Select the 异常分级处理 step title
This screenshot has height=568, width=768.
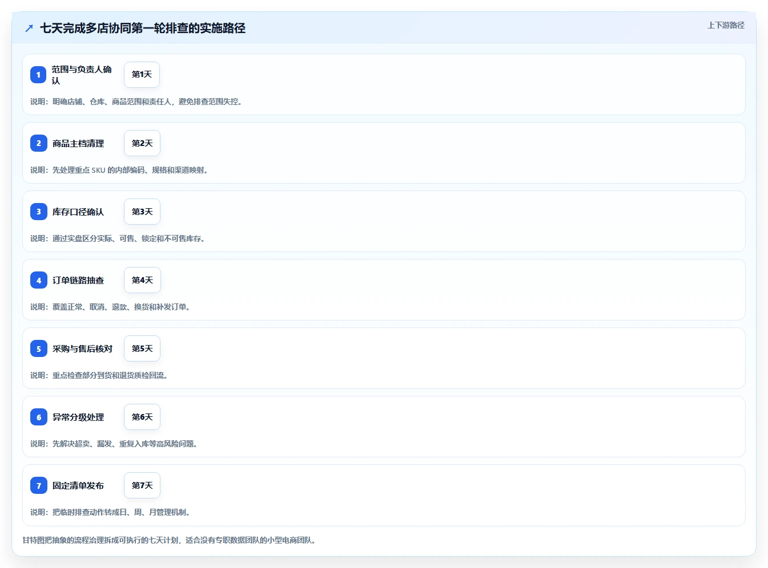point(78,417)
